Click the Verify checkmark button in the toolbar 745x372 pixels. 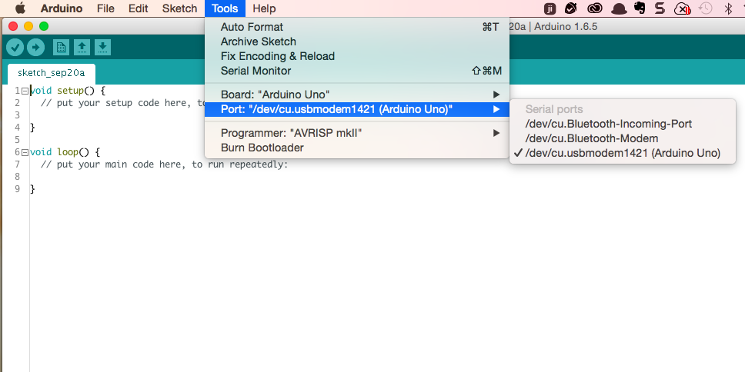(15, 48)
